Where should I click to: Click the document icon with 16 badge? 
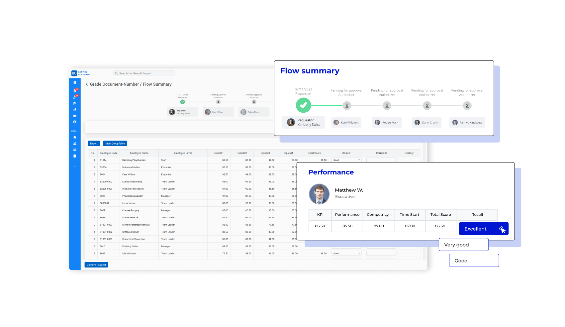[x=75, y=90]
